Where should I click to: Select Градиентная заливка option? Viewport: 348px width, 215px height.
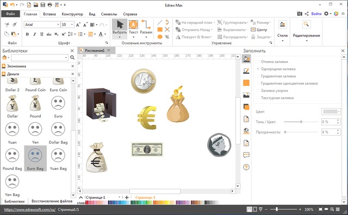(x=278, y=76)
